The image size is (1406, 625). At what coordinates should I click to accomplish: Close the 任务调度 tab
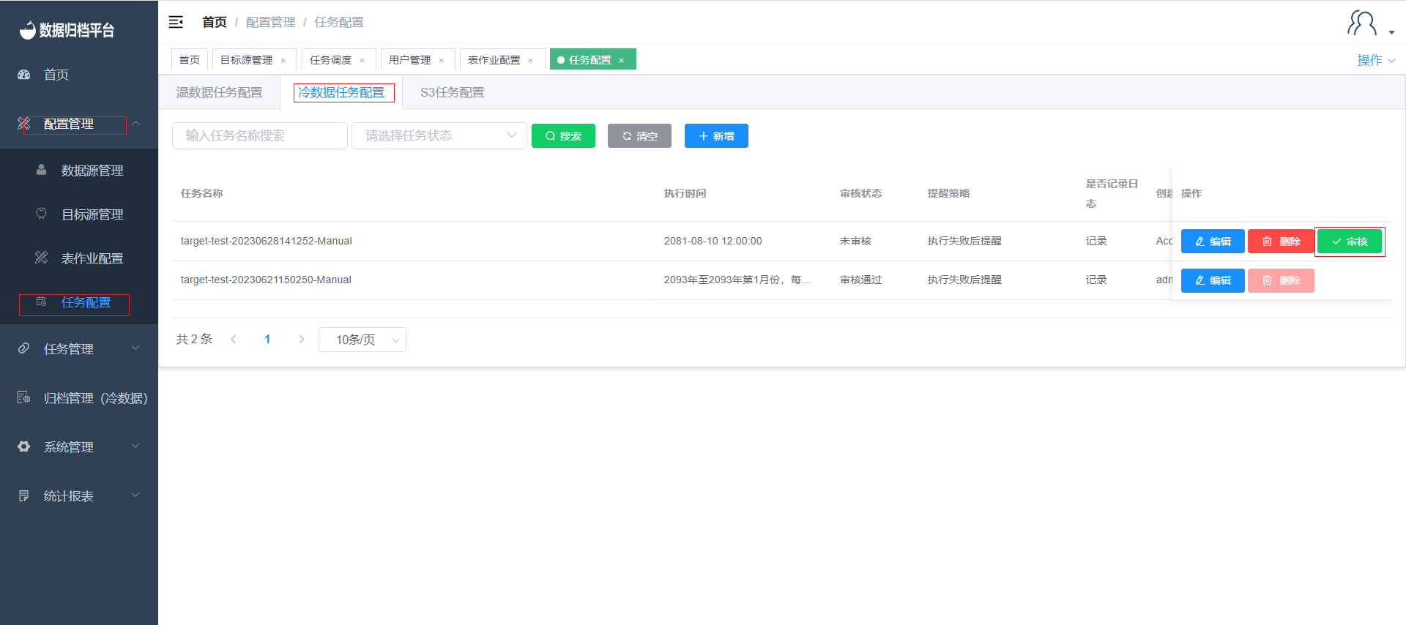tap(362, 61)
